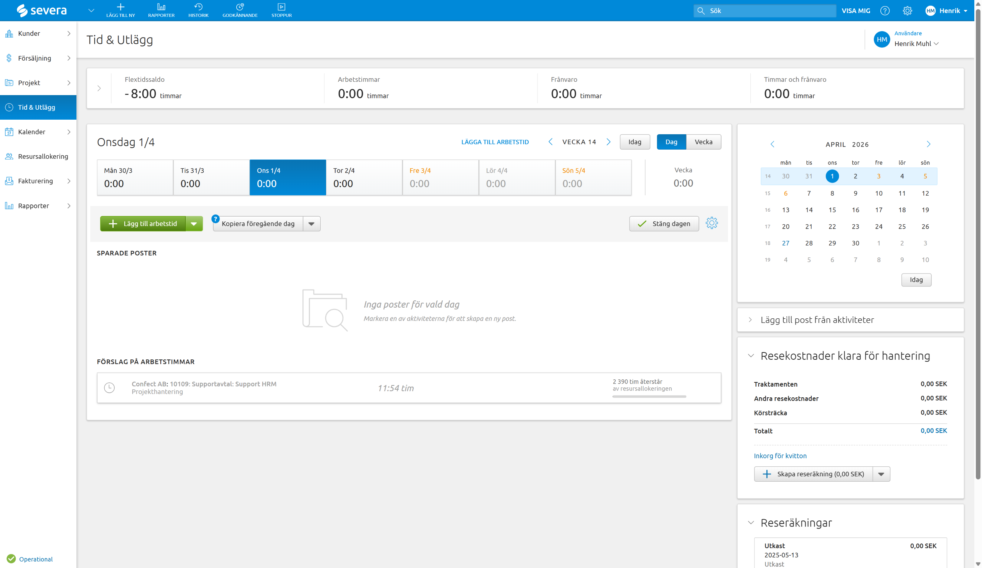Click the Godkännande approval icon
982x568 pixels.
click(x=240, y=7)
